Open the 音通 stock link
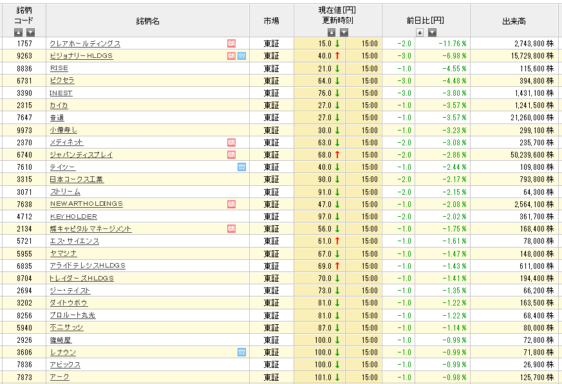 click(x=57, y=118)
